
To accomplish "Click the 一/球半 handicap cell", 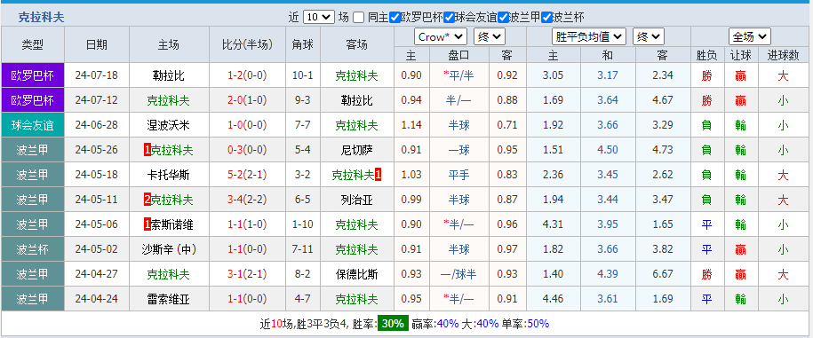I will tap(458, 274).
